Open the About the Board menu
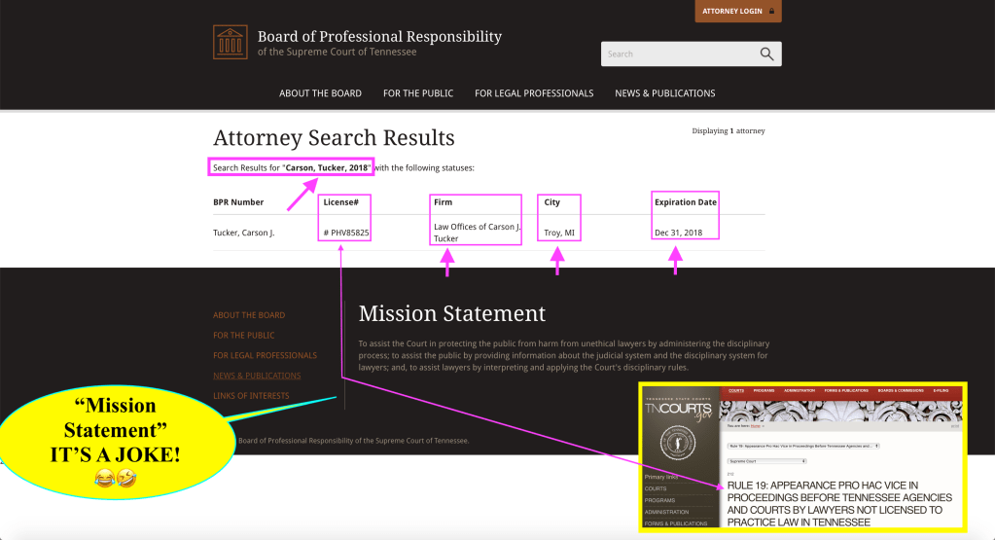Image resolution: width=995 pixels, height=540 pixels. coord(320,93)
